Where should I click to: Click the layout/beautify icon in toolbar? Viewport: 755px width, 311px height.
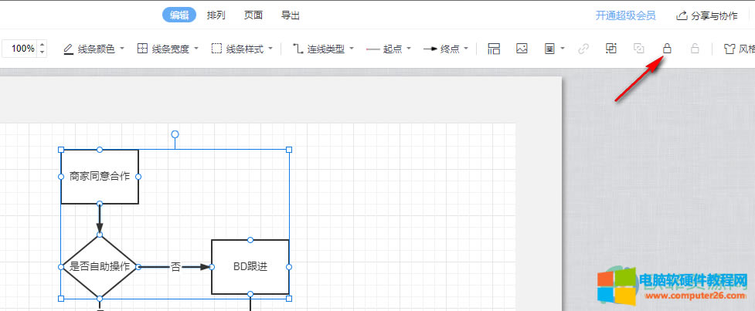(x=494, y=49)
